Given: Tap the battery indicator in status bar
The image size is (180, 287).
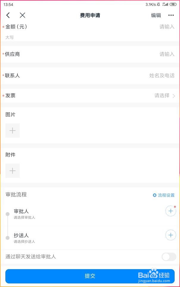Looking at the screenshot, I should click(x=173, y=4).
